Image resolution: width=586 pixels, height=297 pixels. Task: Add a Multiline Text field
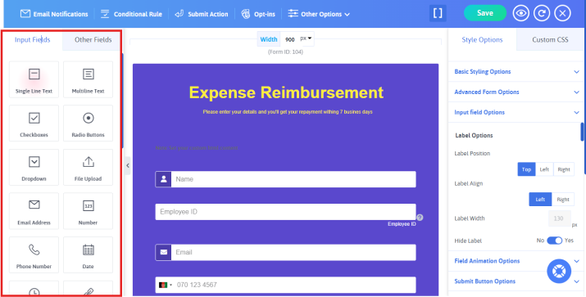(x=88, y=79)
